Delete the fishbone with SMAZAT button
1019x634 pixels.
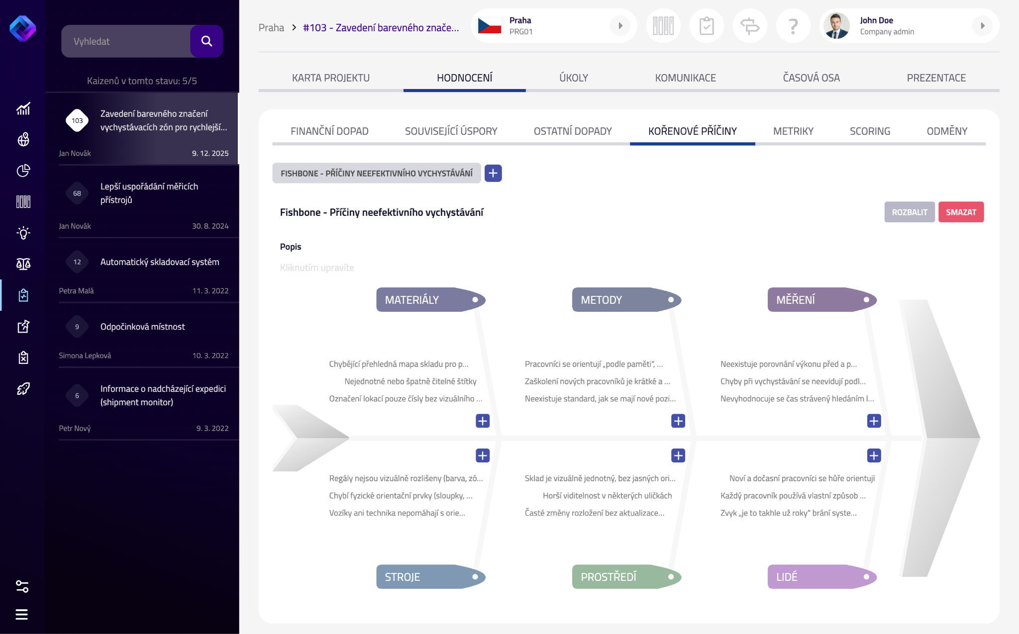coord(961,212)
